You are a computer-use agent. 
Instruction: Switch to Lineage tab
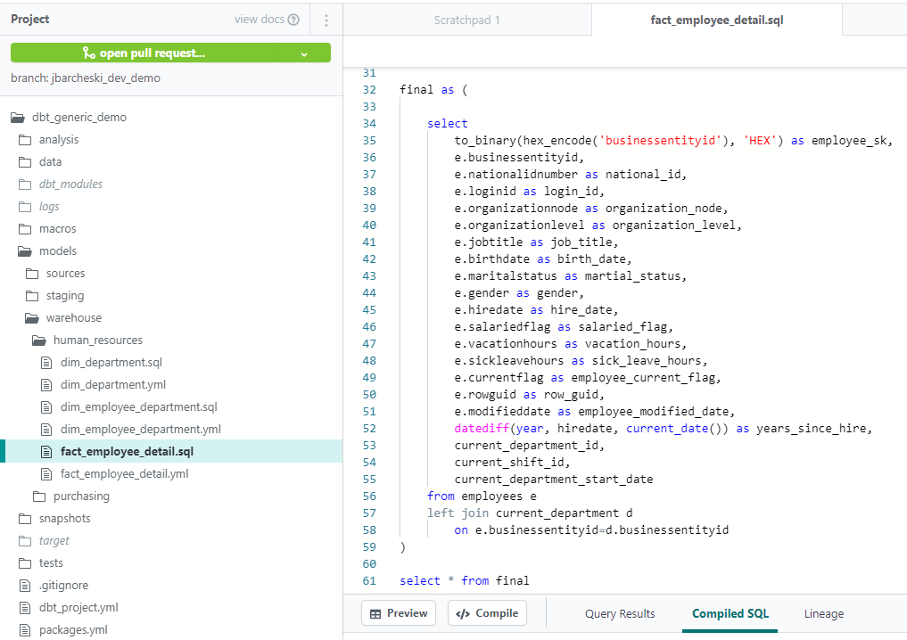[824, 614]
